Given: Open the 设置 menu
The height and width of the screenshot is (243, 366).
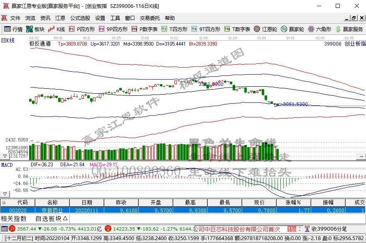Looking at the screenshot, I should click(100, 18).
